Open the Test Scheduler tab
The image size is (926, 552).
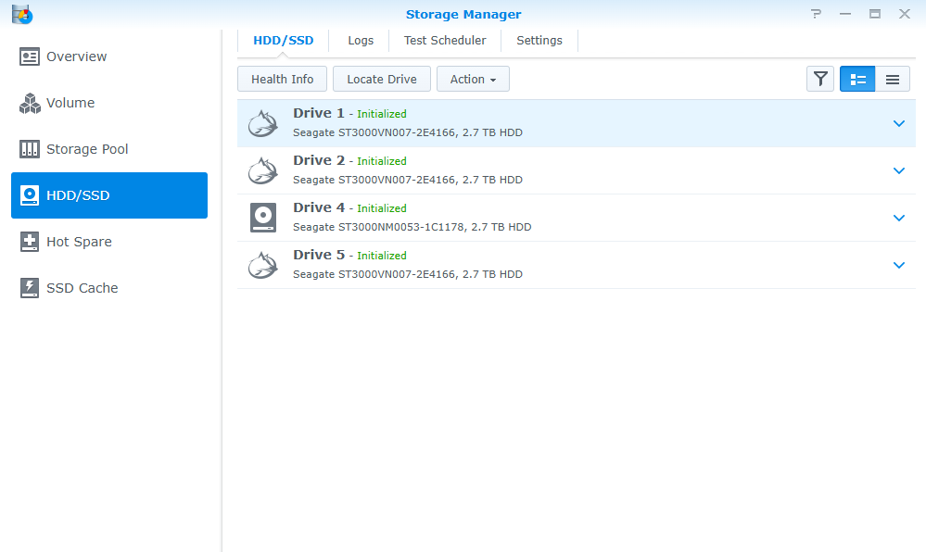pyautogui.click(x=445, y=41)
